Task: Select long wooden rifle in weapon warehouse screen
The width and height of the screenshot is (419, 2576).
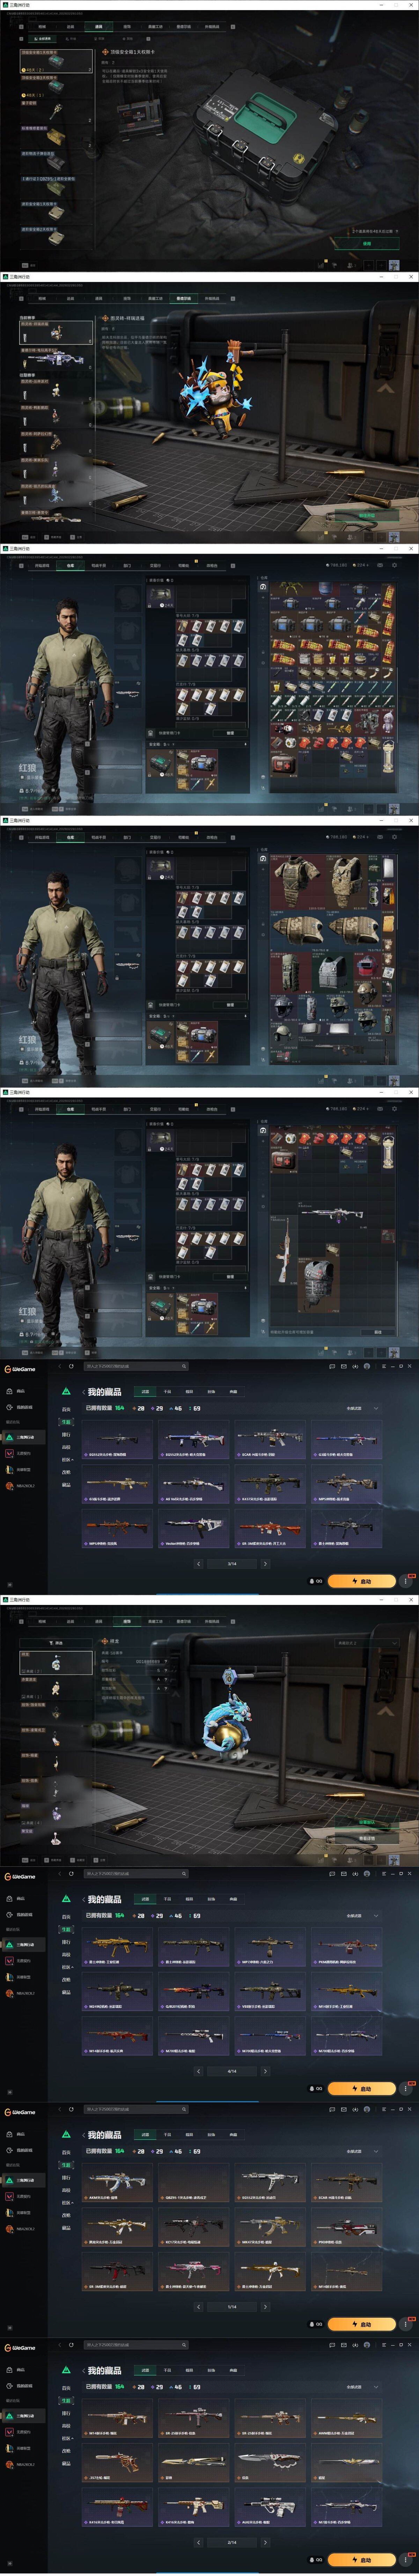Action: point(284,1250)
